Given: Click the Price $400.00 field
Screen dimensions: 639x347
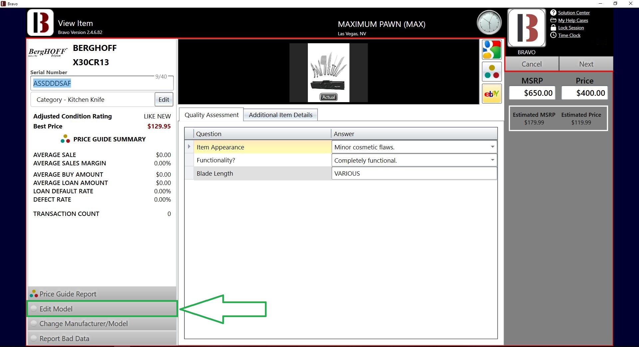Looking at the screenshot, I should point(584,93).
